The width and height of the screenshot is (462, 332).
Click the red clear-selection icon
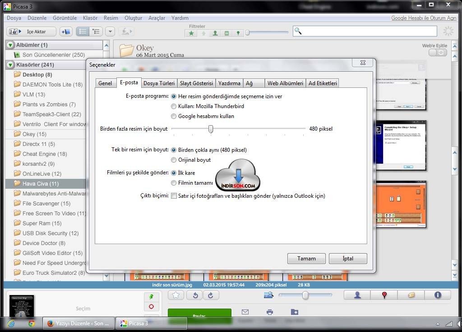point(152,307)
